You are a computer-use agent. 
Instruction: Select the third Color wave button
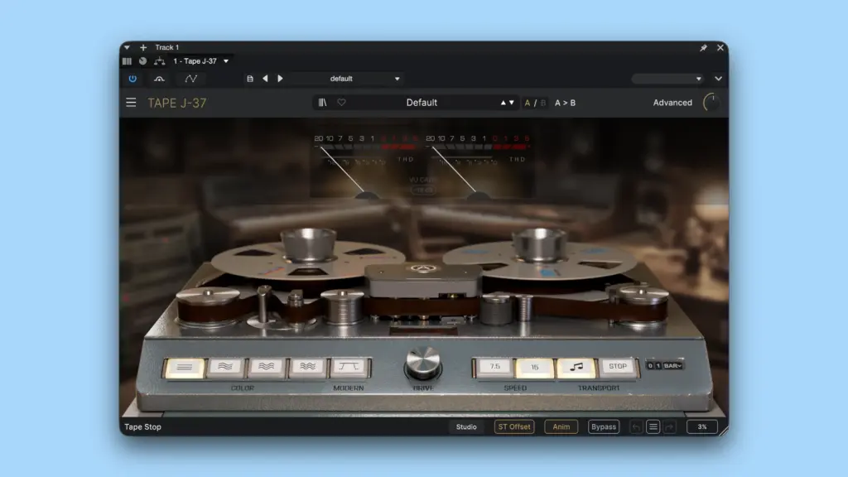[266, 367]
